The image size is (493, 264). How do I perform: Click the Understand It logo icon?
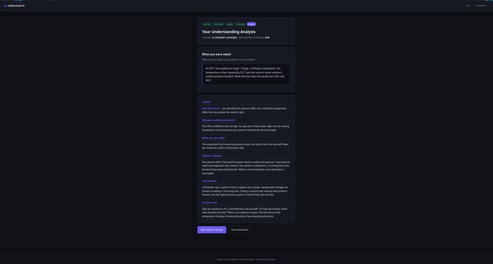point(5,6)
